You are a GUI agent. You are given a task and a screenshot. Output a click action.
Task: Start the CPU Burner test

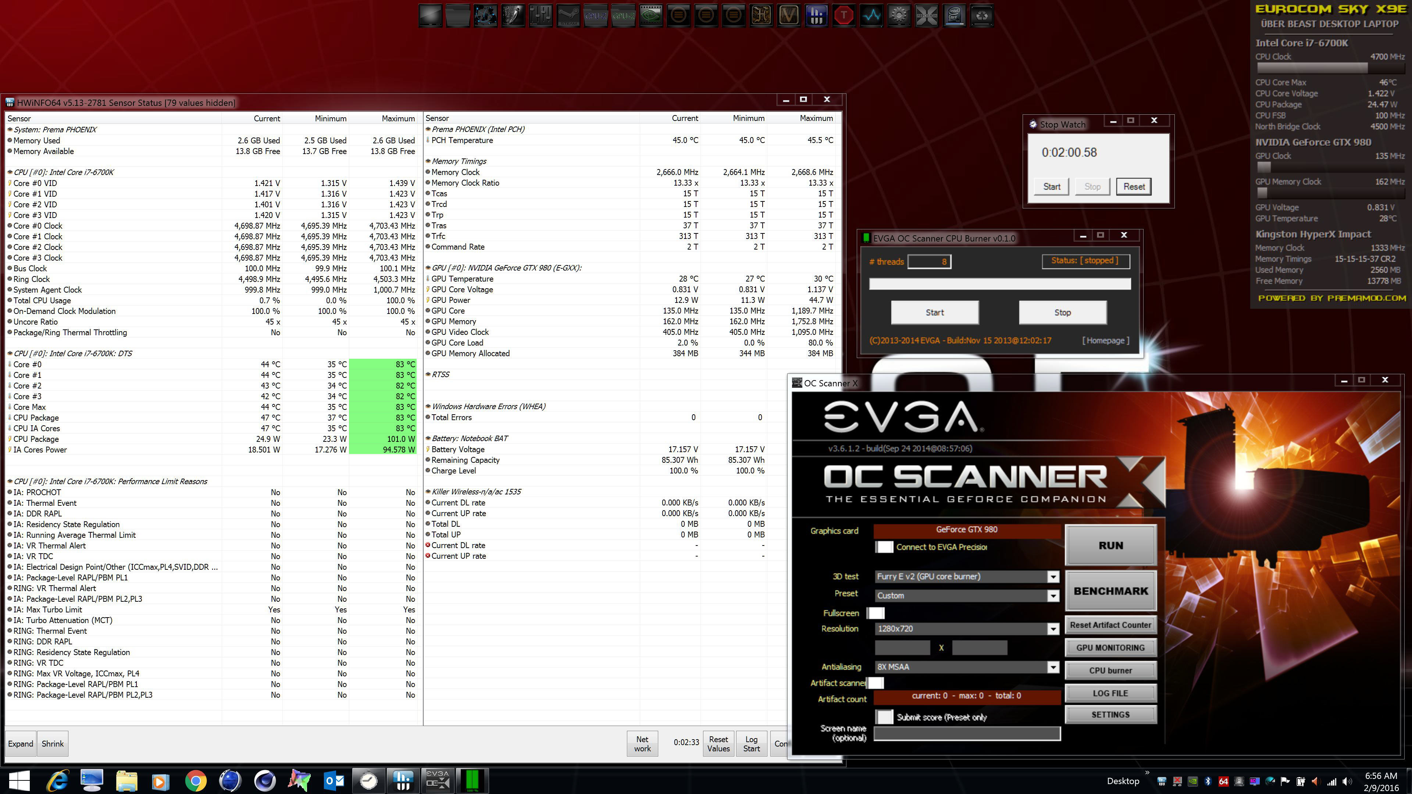pyautogui.click(x=935, y=312)
